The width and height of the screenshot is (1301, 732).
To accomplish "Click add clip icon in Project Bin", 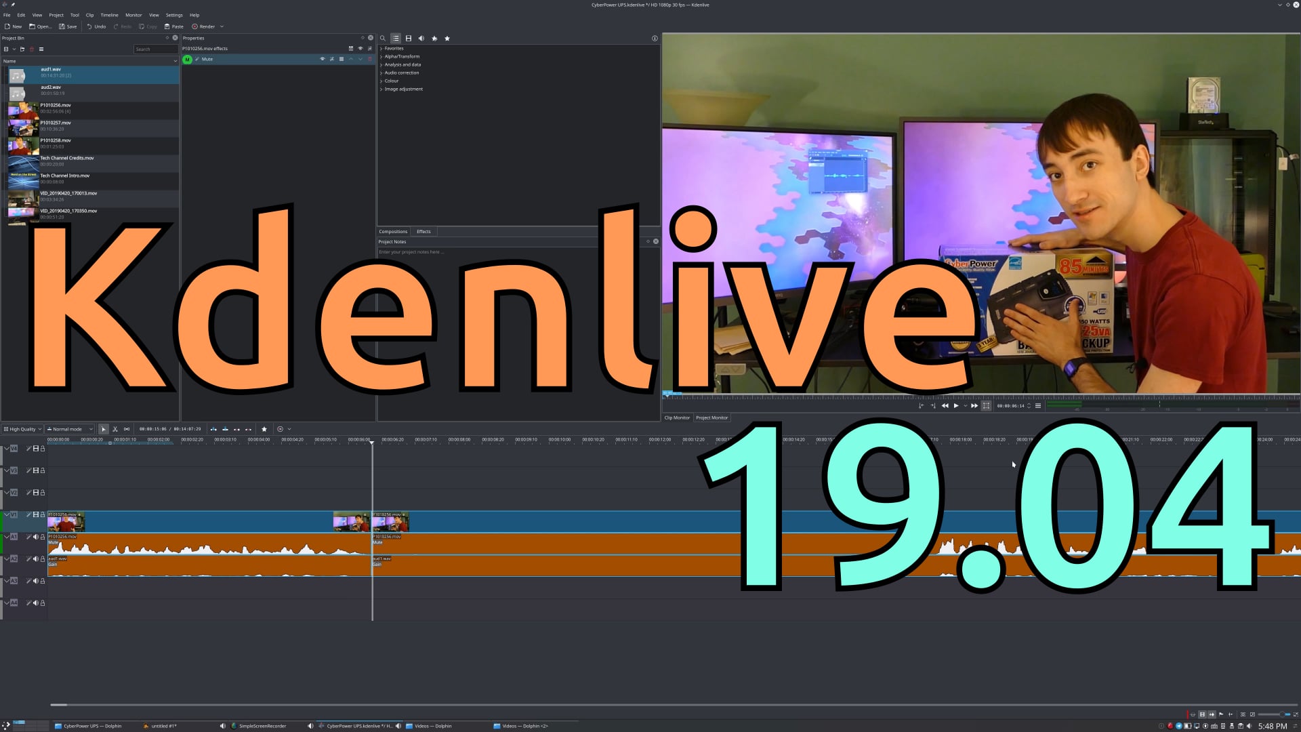I will pyautogui.click(x=6, y=49).
